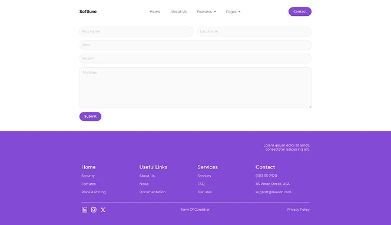Expand the Pages dropdown menu

[x=233, y=11]
